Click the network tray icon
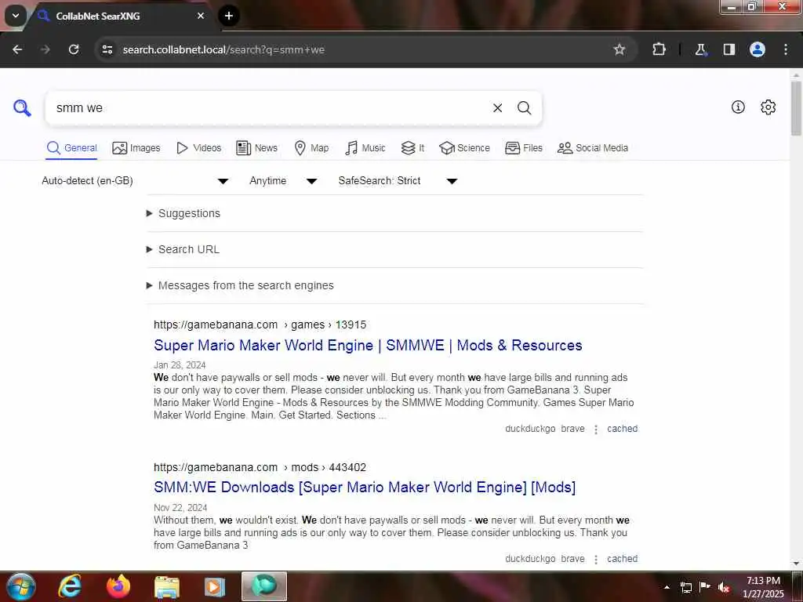The image size is (803, 602). [x=686, y=587]
